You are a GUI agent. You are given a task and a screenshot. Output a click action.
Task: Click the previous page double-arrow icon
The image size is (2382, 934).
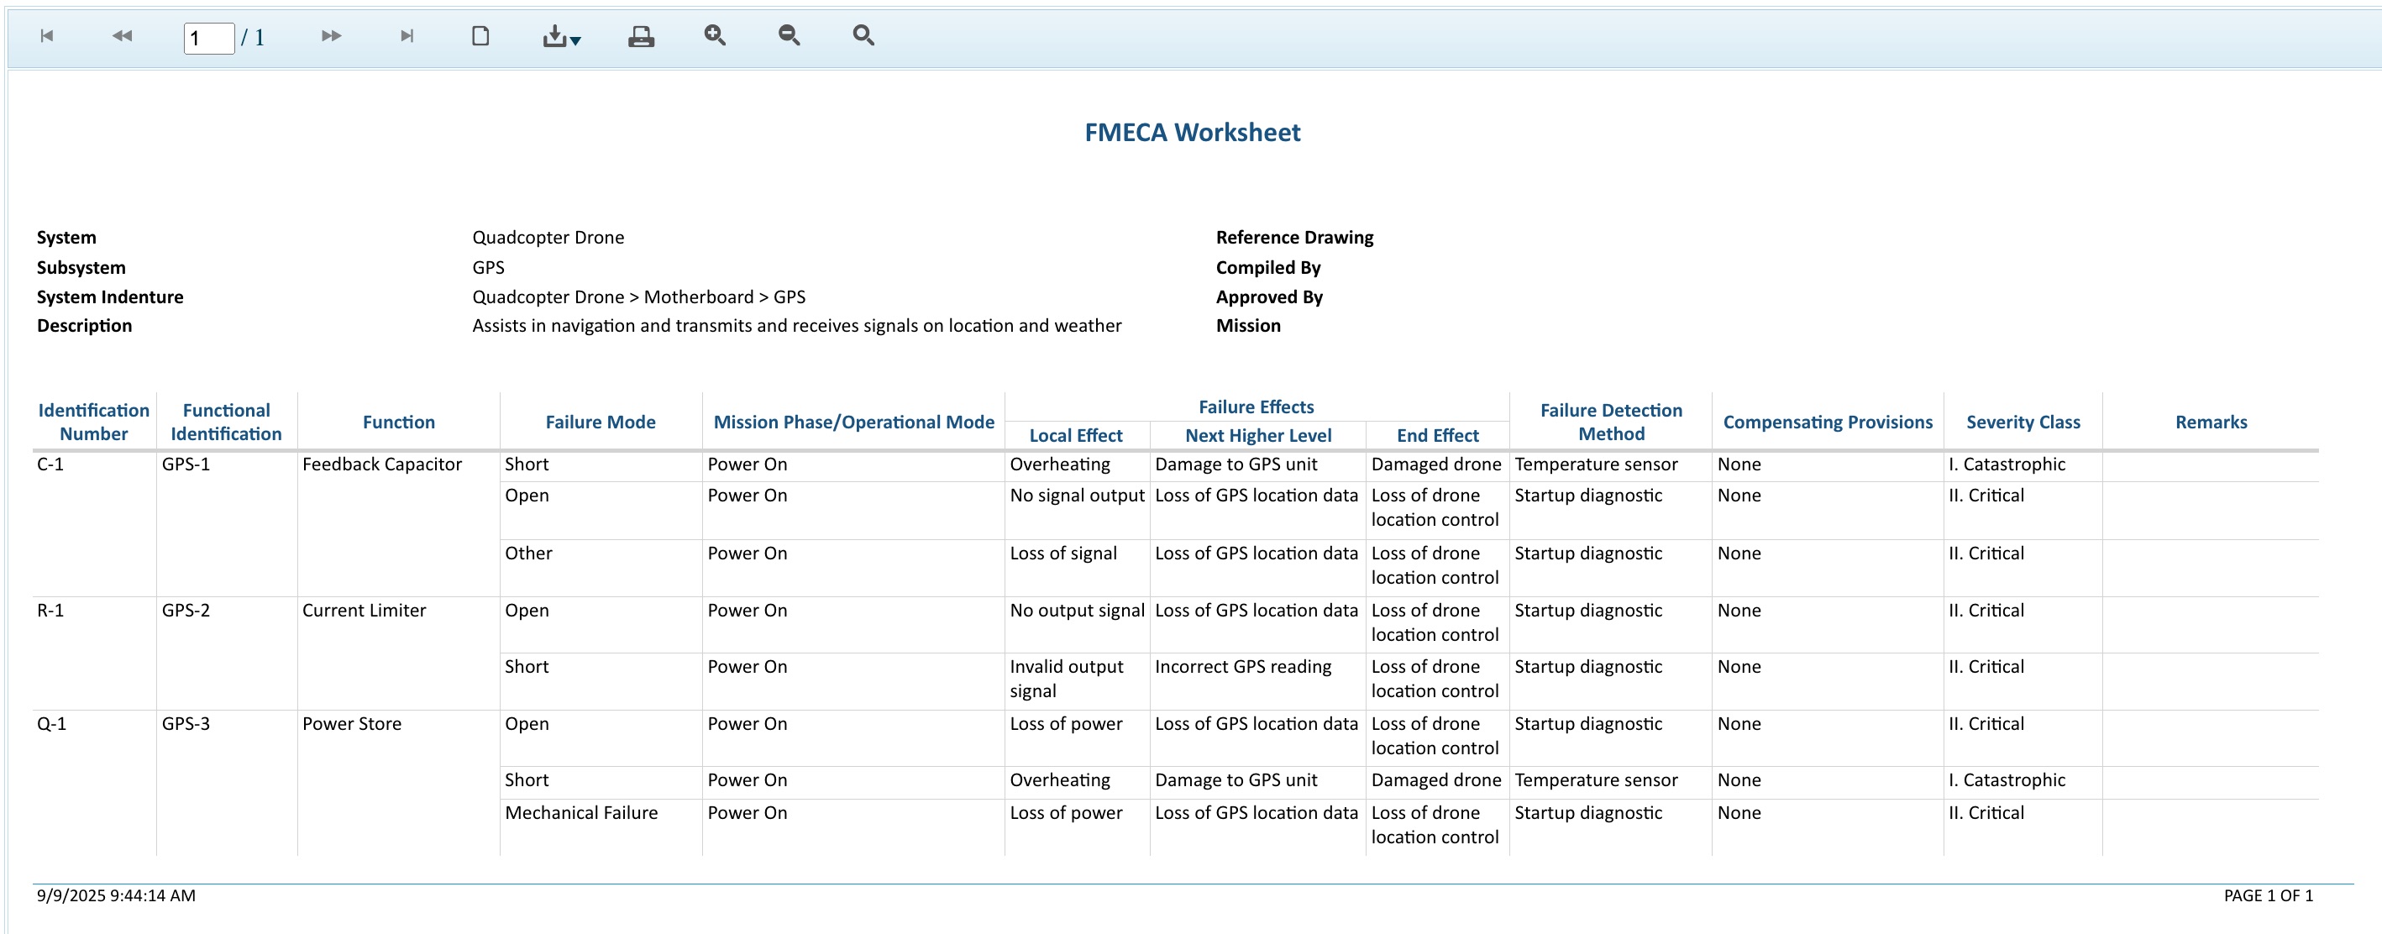tap(122, 36)
